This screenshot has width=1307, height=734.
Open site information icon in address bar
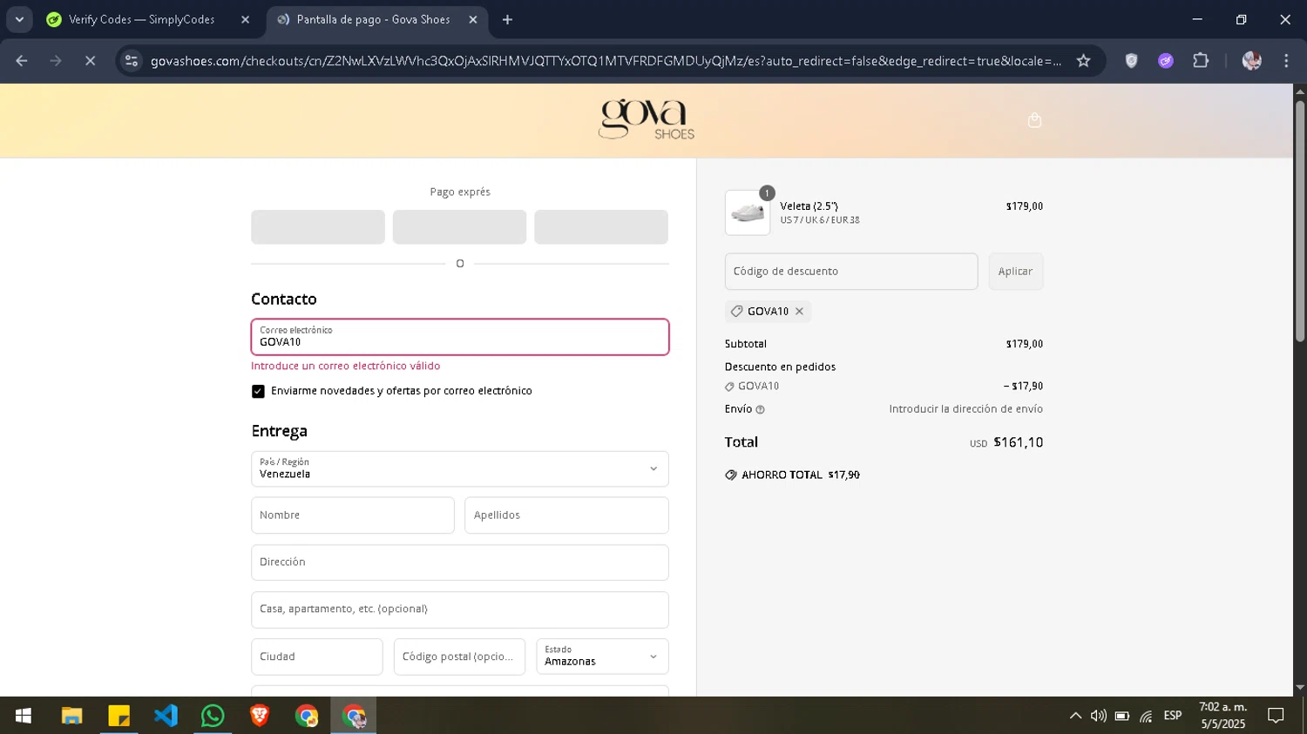[x=132, y=61]
